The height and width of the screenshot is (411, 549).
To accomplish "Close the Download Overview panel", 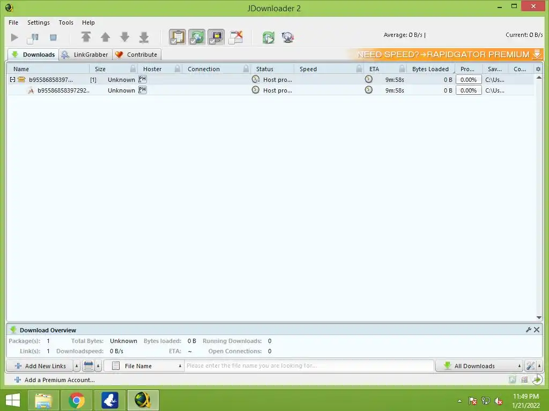I will [x=536, y=330].
